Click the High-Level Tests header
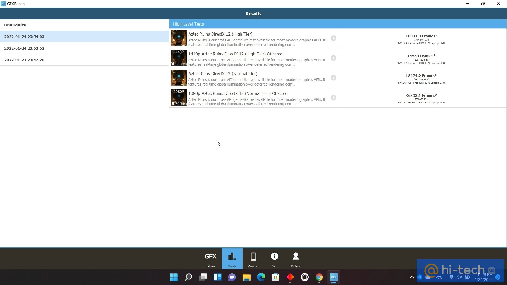 tap(338, 24)
